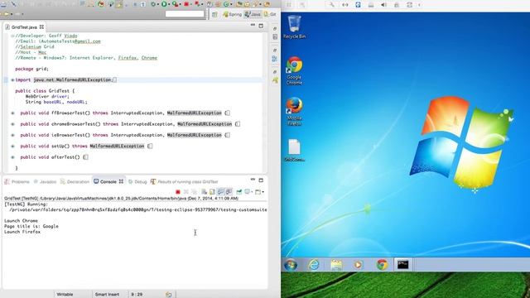The width and height of the screenshot is (530, 298).
Task: Click the 'public class GridTest {' code line
Action: pyautogui.click(x=45, y=91)
